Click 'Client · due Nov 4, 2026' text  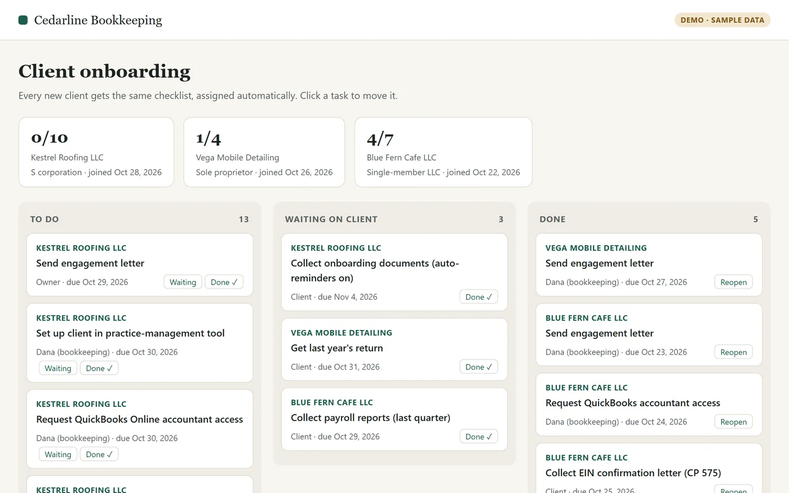(334, 297)
